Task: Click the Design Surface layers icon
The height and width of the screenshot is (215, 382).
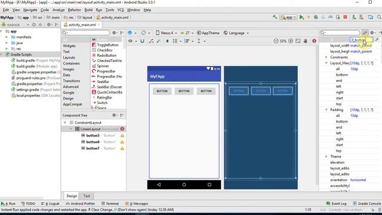Action: 130,33
